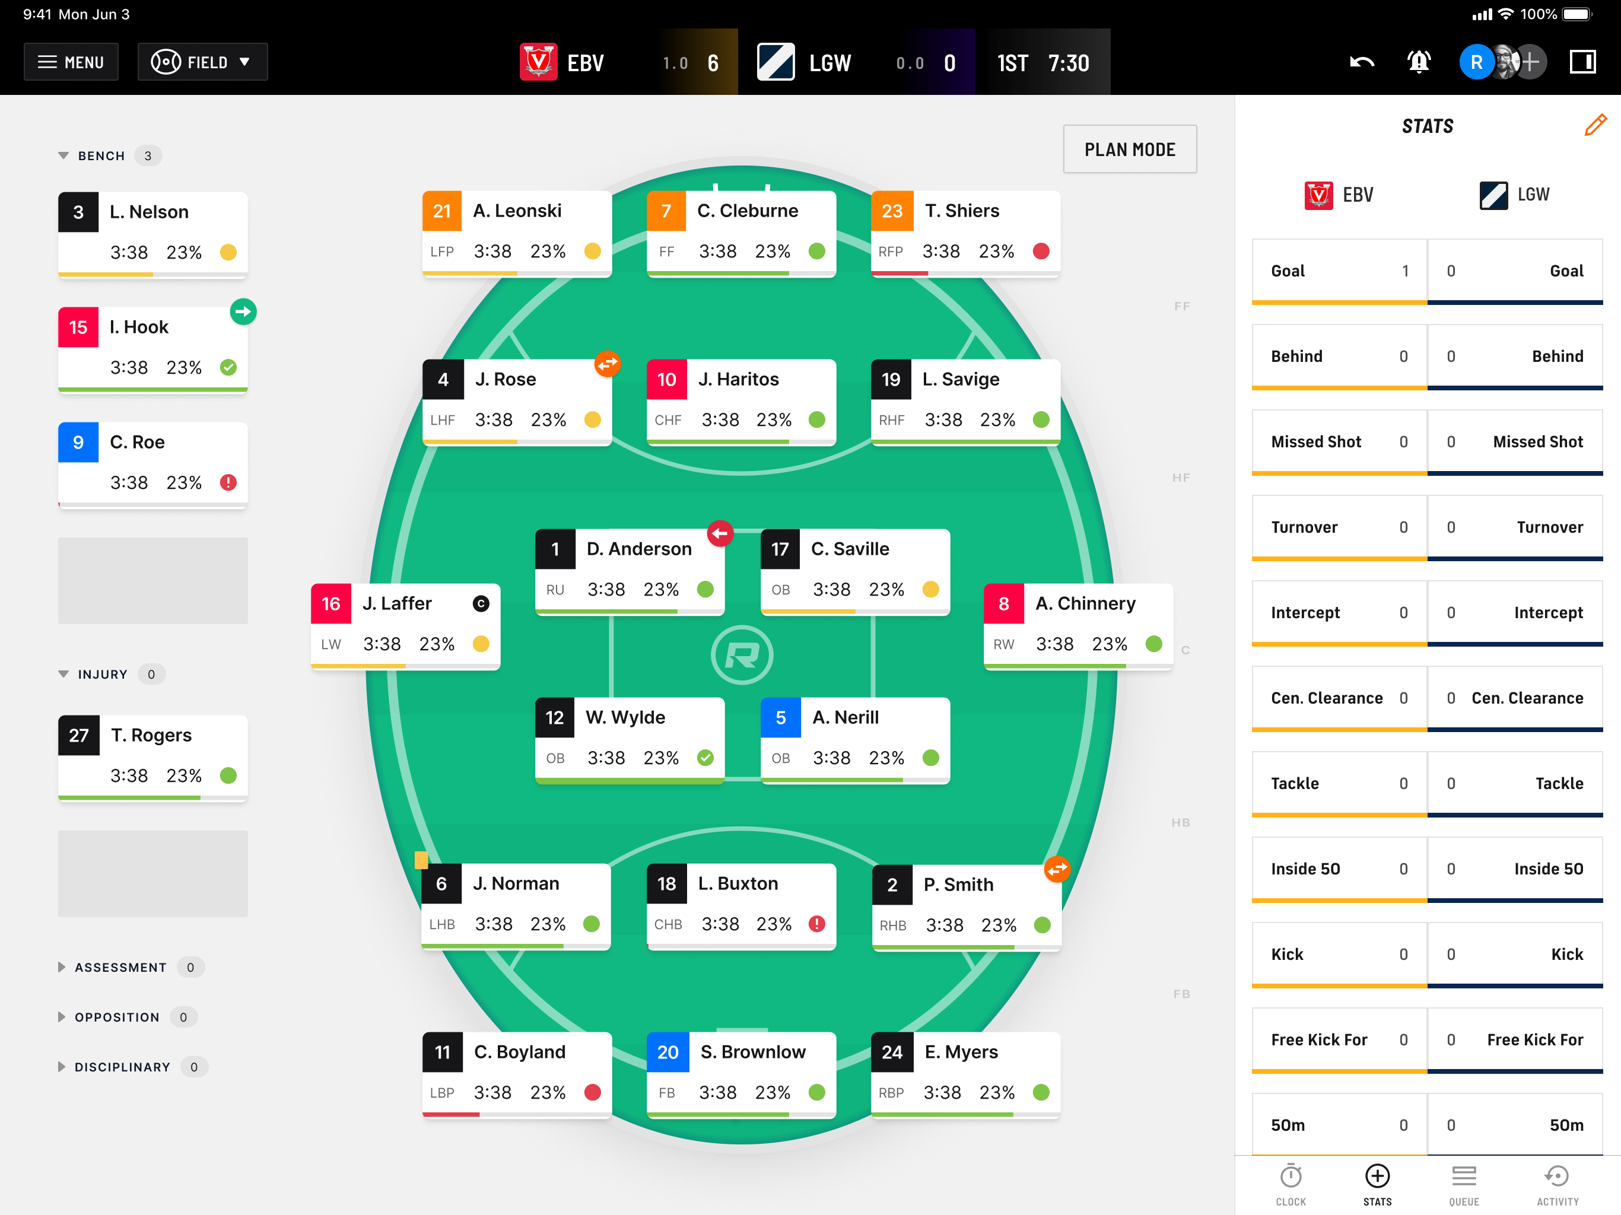This screenshot has width=1621, height=1215.
Task: Click C. Roe's red alert status indicator
Action: pos(228,482)
